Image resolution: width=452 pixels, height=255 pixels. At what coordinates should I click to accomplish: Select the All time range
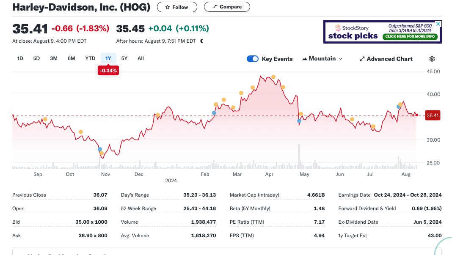pos(141,58)
